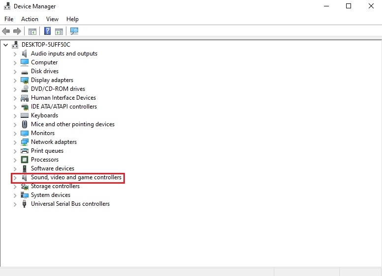Viewport: 382px width, 276px height.
Task: Select the Monitors label
Action: click(x=43, y=133)
